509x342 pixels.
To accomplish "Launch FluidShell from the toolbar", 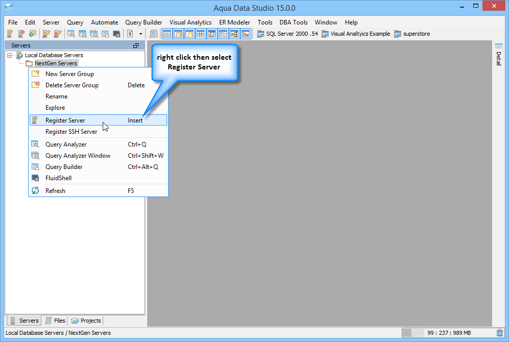I will pyautogui.click(x=117, y=34).
